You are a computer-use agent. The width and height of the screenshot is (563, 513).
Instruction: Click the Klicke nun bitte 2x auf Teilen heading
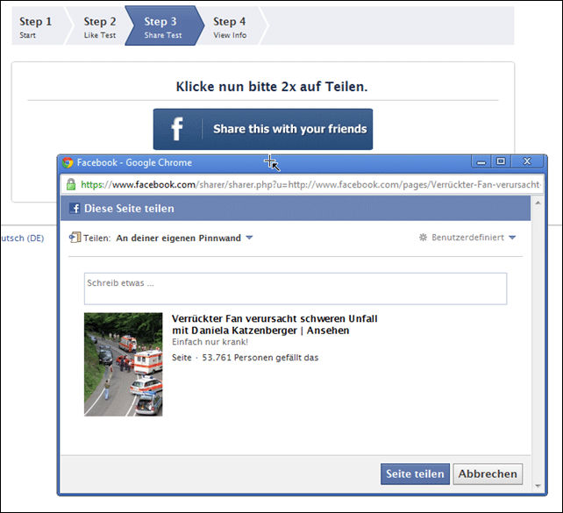(272, 87)
